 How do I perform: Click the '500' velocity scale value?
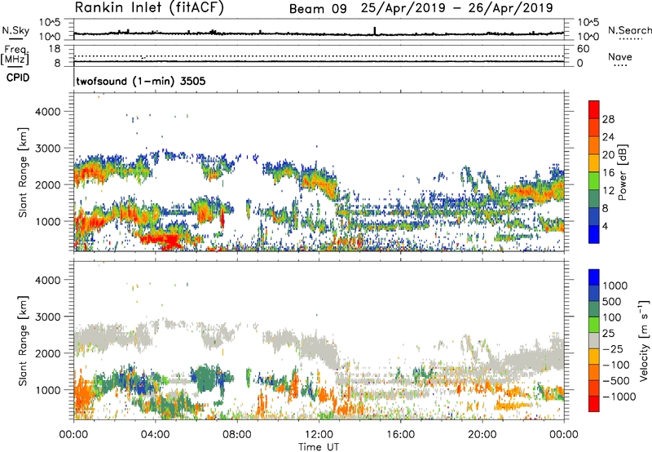(612, 301)
